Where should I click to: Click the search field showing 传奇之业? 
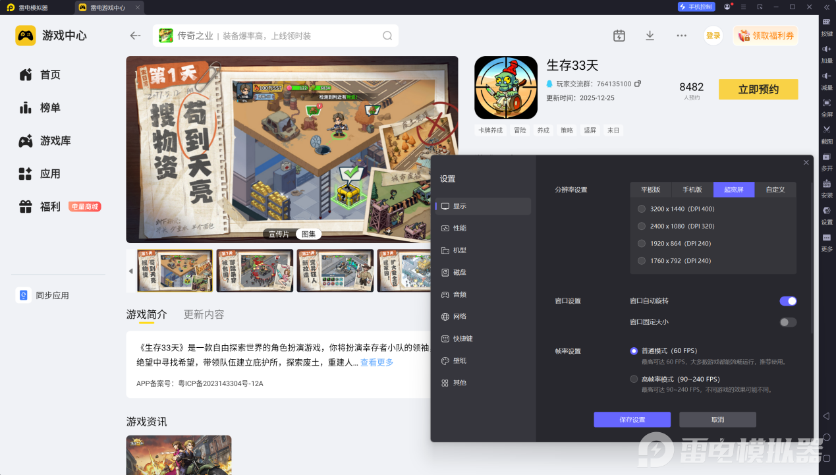[275, 36]
